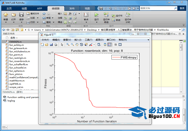Expand the brush tool color dropdown arrow

pyautogui.click(x=94, y=45)
